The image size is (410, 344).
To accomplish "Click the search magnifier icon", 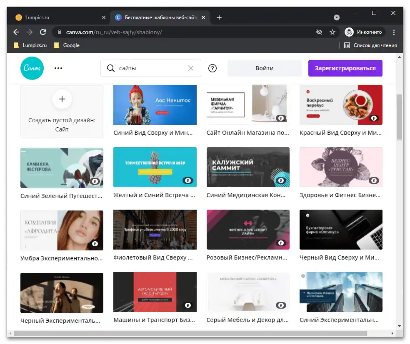I will click(x=111, y=68).
